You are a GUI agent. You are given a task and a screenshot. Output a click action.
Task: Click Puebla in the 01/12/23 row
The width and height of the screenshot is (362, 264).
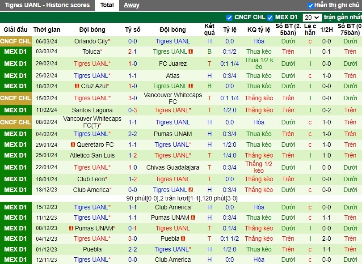[92, 249]
